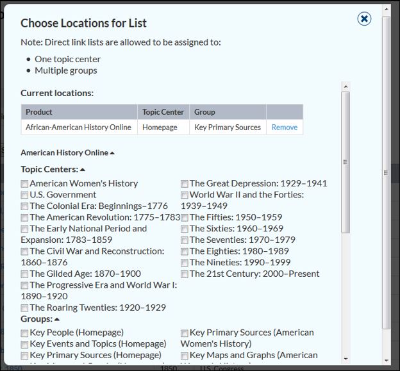Screen dimensions: 400x371
Task: Click the inner list scrollbar down arrow
Action: pyautogui.click(x=346, y=359)
